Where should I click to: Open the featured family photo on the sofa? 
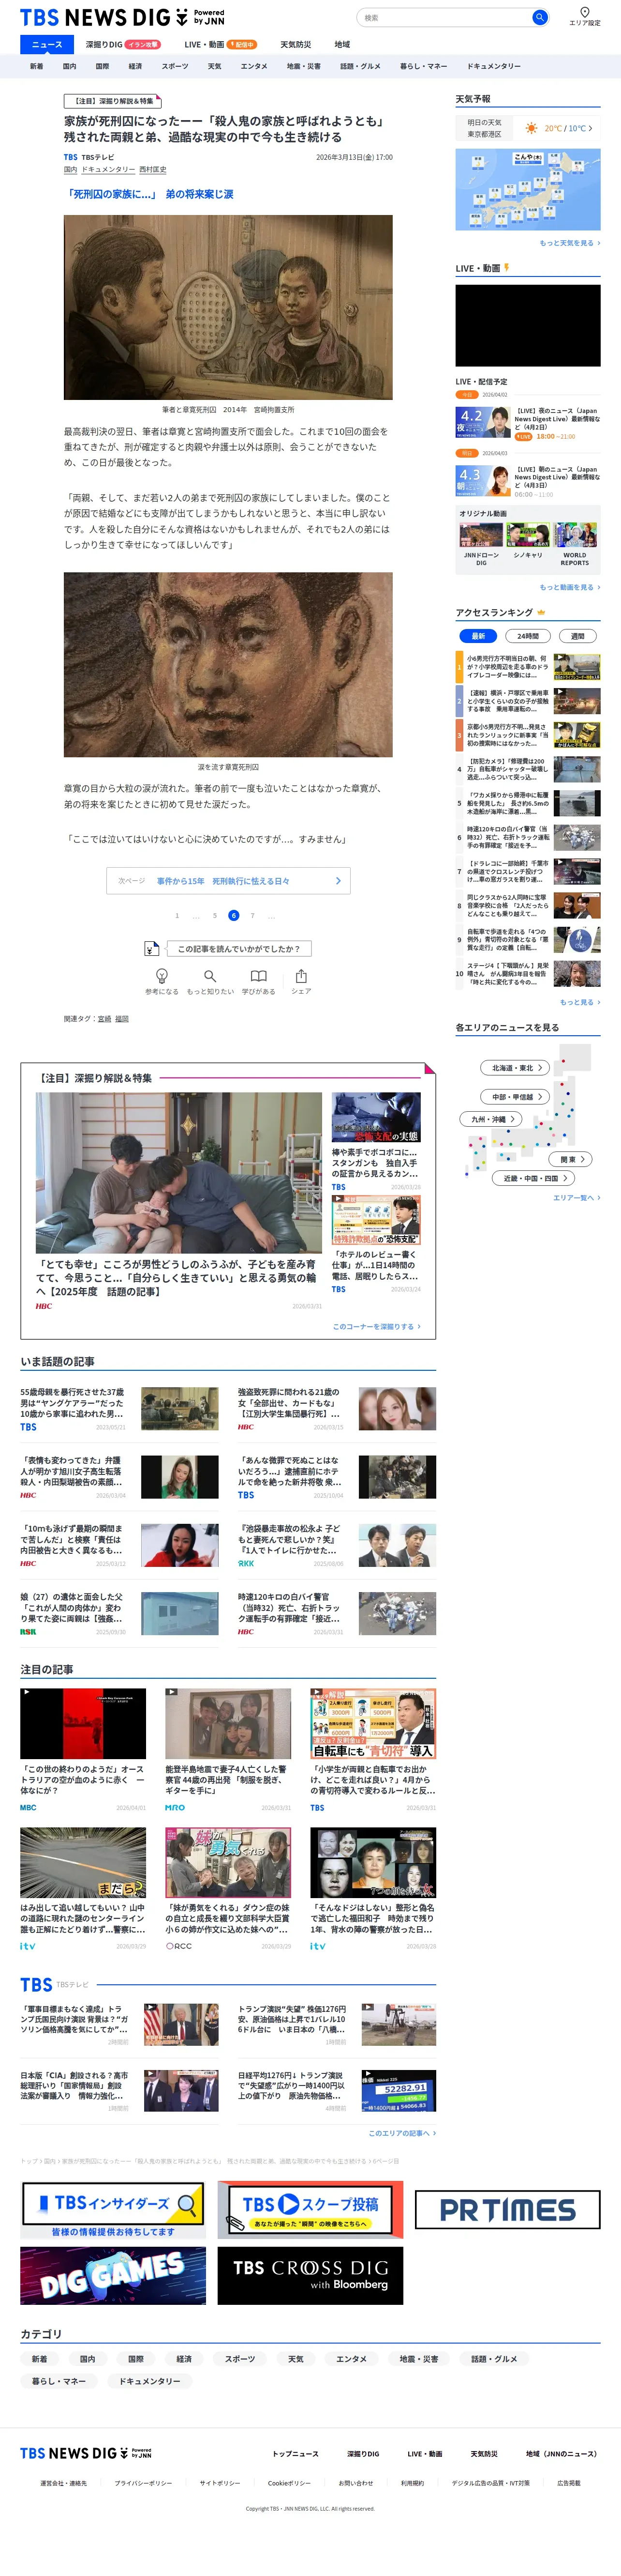click(x=179, y=1173)
